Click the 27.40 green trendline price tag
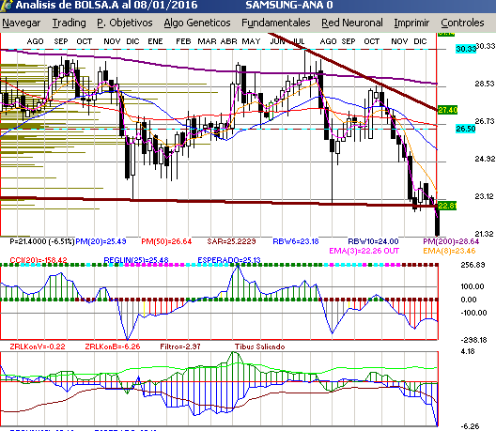 pos(447,110)
